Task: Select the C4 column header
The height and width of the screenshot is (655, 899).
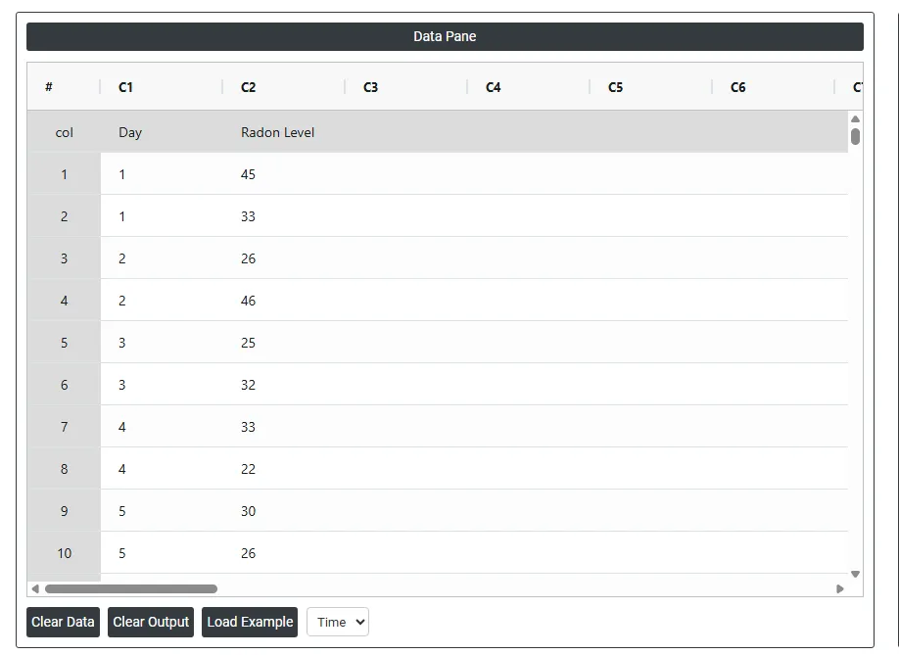Action: (x=529, y=87)
